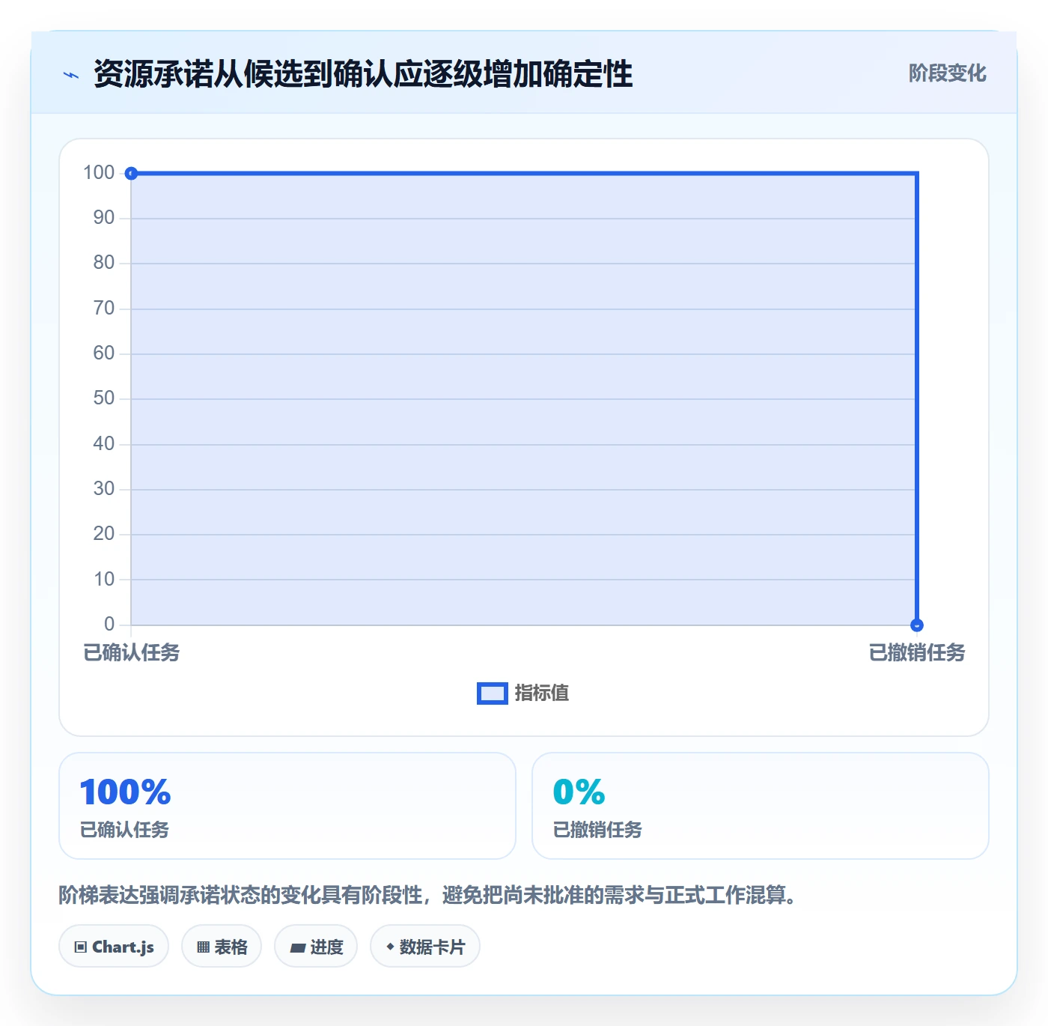
Task: Click the 已撤销任务 x-axis label
Action: 917,653
